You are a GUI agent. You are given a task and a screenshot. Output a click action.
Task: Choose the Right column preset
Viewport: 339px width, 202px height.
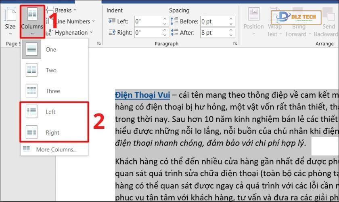(x=54, y=133)
